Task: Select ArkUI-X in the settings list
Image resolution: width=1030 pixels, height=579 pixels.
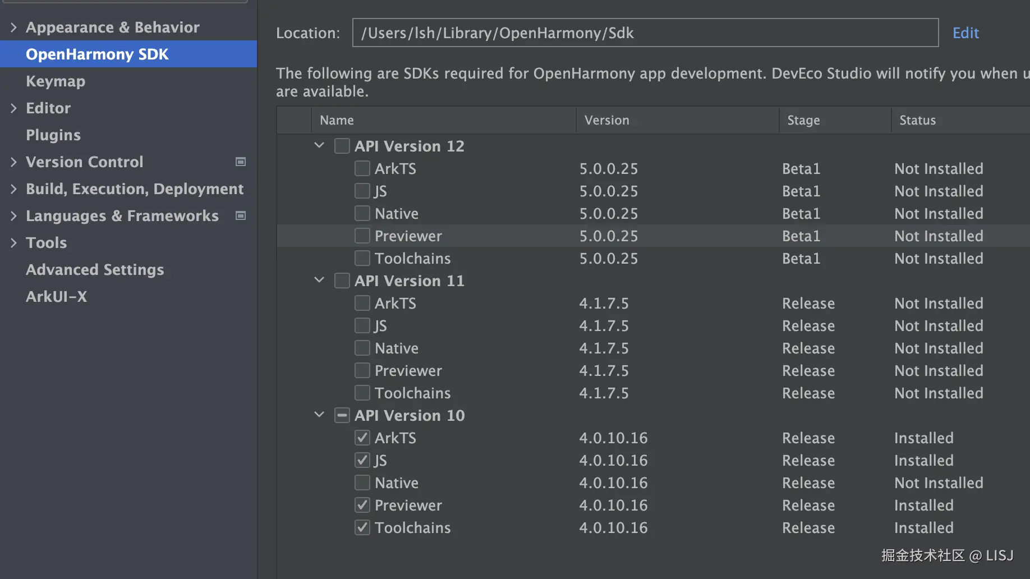Action: 56,296
